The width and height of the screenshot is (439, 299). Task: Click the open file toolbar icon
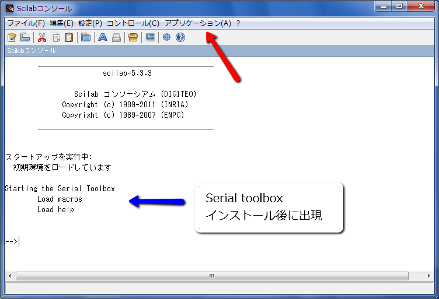[25, 37]
